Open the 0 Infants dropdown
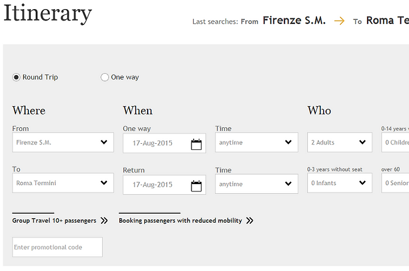Image resolution: width=409 pixels, height=271 pixels. click(340, 183)
